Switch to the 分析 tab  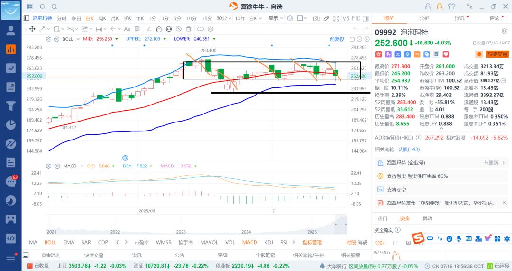click(x=424, y=18)
